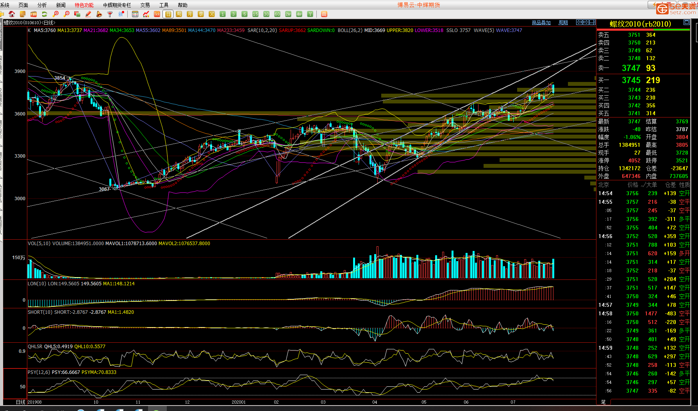698x411 pixels.
Task: Click the 日线 label at chart bottom-left
Action: (x=20, y=402)
